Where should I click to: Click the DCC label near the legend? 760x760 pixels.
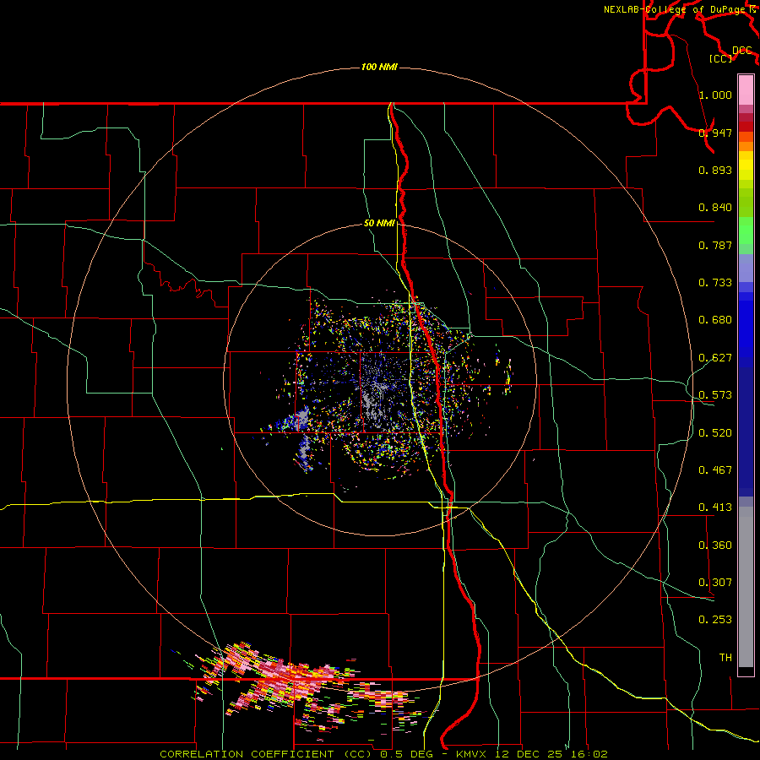(742, 51)
